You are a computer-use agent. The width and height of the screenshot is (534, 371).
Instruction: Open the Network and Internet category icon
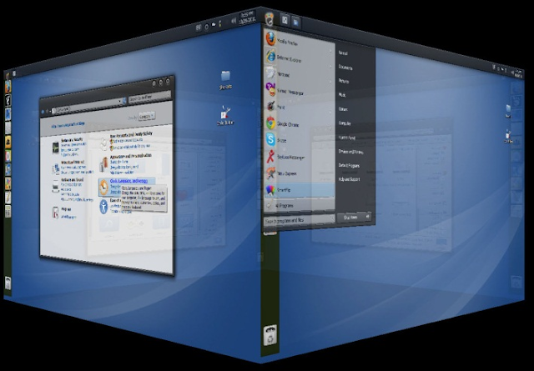56,168
